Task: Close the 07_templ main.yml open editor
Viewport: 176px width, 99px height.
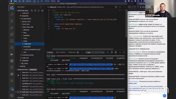Action: (18, 92)
